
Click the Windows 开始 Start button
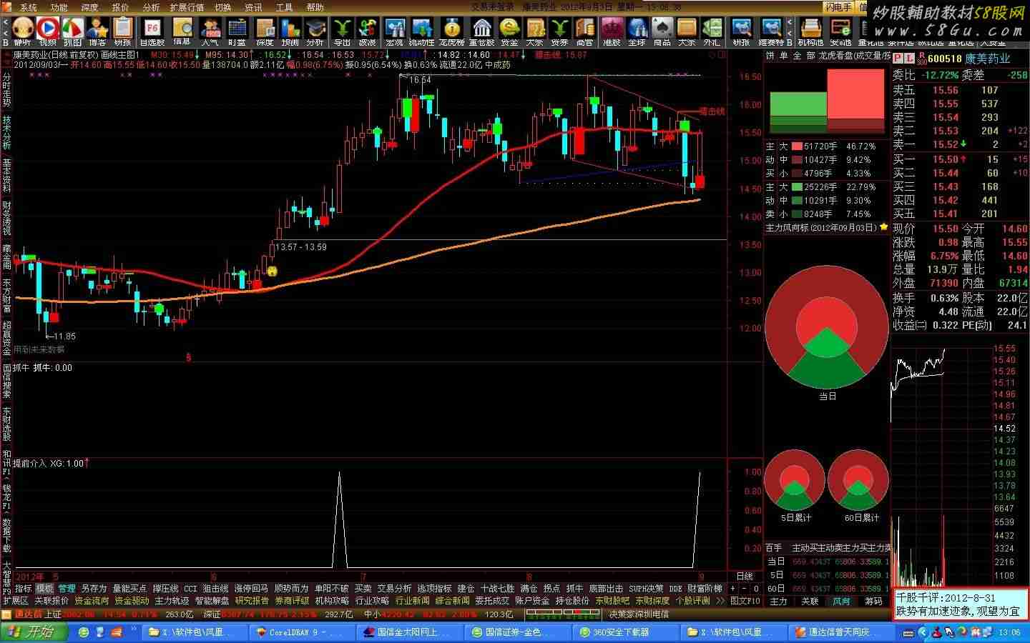[x=33, y=632]
